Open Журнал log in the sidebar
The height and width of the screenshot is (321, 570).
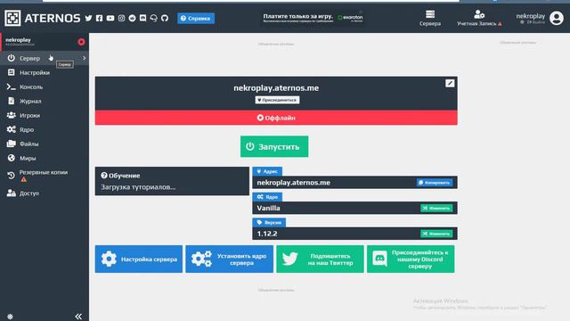[x=30, y=101]
